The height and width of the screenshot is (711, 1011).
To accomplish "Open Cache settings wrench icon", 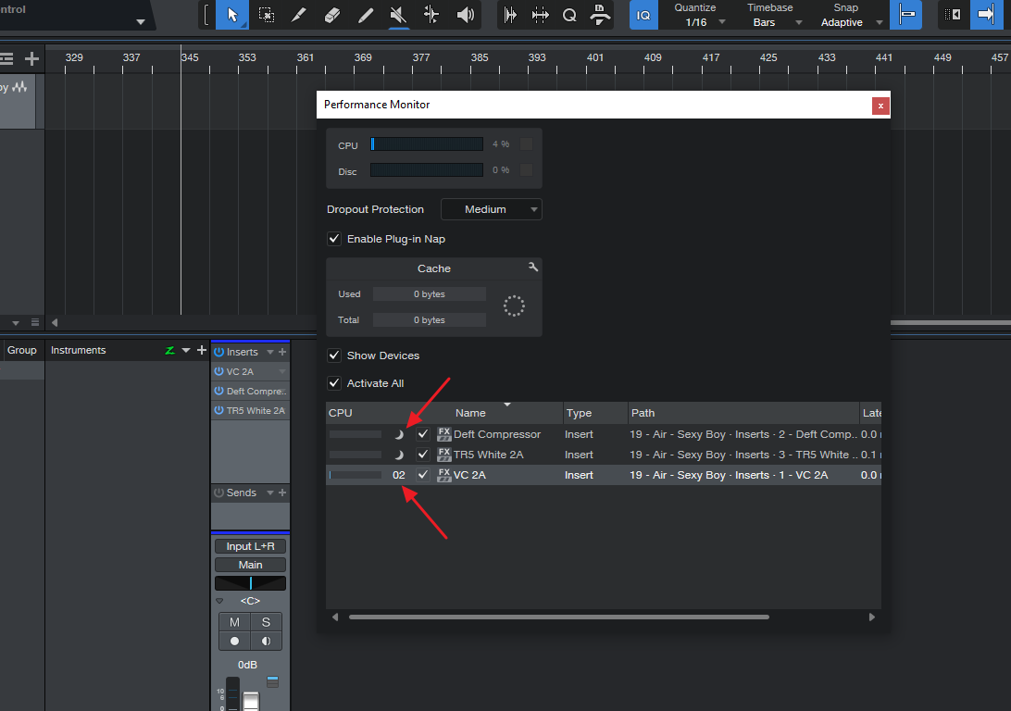I will pyautogui.click(x=532, y=267).
